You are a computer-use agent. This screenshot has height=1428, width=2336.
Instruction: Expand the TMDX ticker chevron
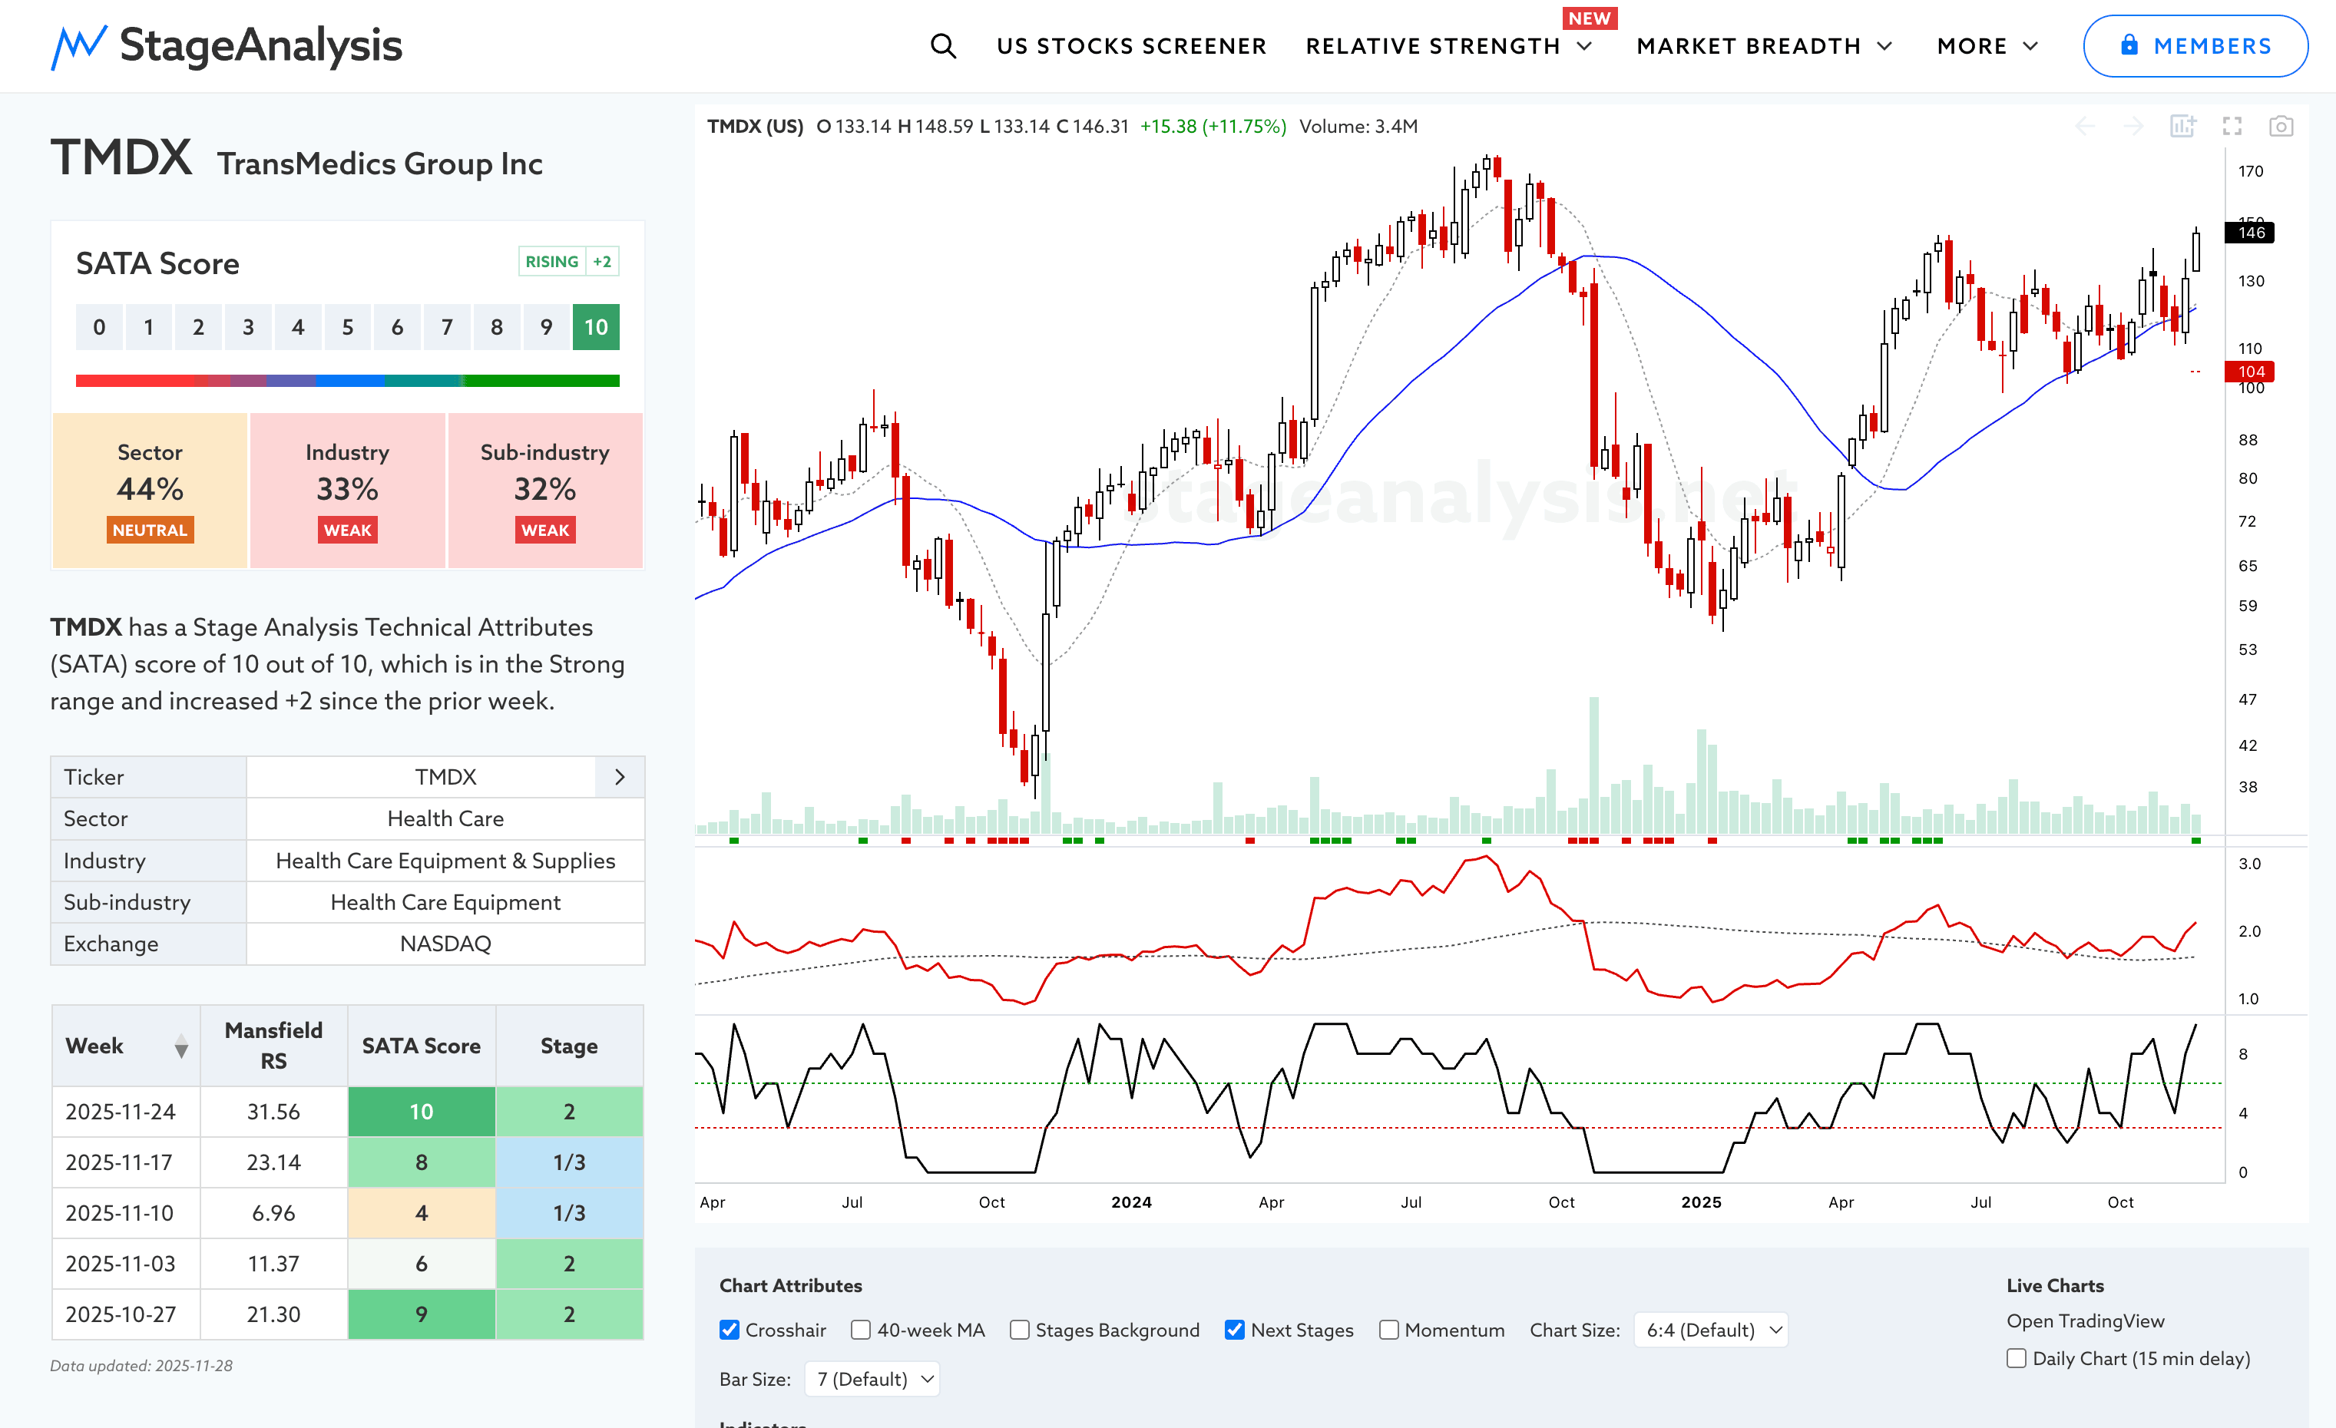pyautogui.click(x=620, y=777)
